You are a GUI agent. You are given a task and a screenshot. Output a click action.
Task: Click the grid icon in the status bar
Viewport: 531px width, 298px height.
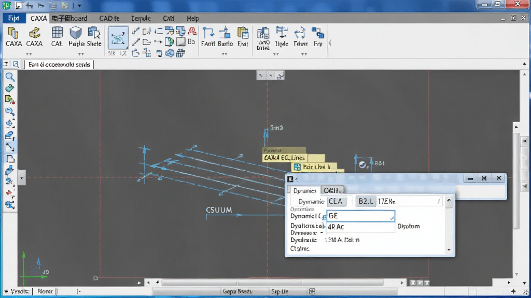click(x=312, y=291)
